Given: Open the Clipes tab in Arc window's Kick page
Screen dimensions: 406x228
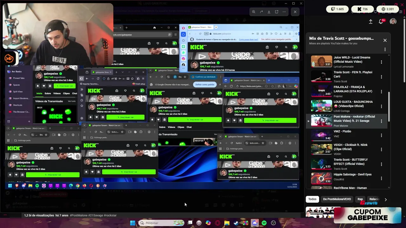Looking at the screenshot, I should point(66,93).
